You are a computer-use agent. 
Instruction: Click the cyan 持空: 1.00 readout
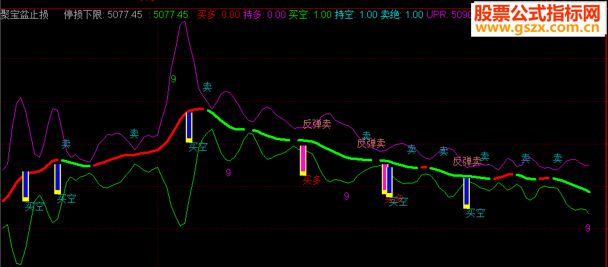pos(356,15)
